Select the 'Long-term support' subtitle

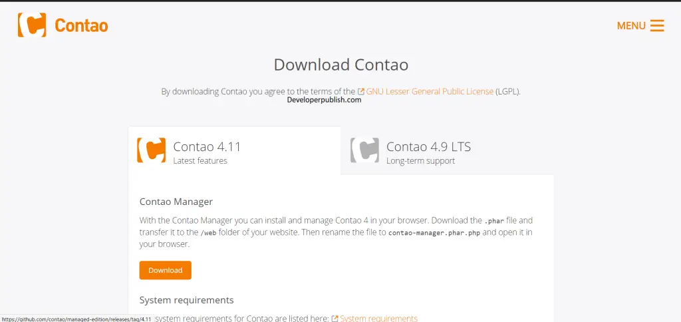[420, 161]
